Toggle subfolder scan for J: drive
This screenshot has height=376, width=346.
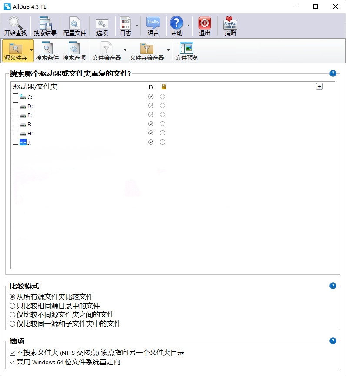point(151,142)
